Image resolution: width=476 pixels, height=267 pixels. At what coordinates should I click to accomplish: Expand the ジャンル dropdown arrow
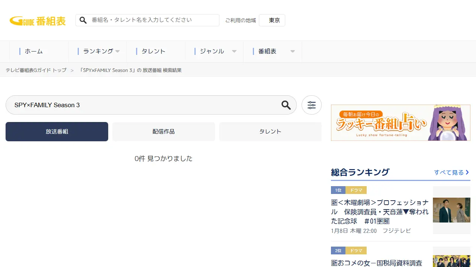click(x=234, y=52)
